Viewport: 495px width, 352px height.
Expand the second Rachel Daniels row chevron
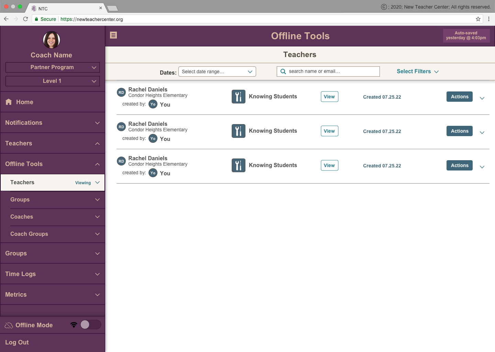point(482,133)
